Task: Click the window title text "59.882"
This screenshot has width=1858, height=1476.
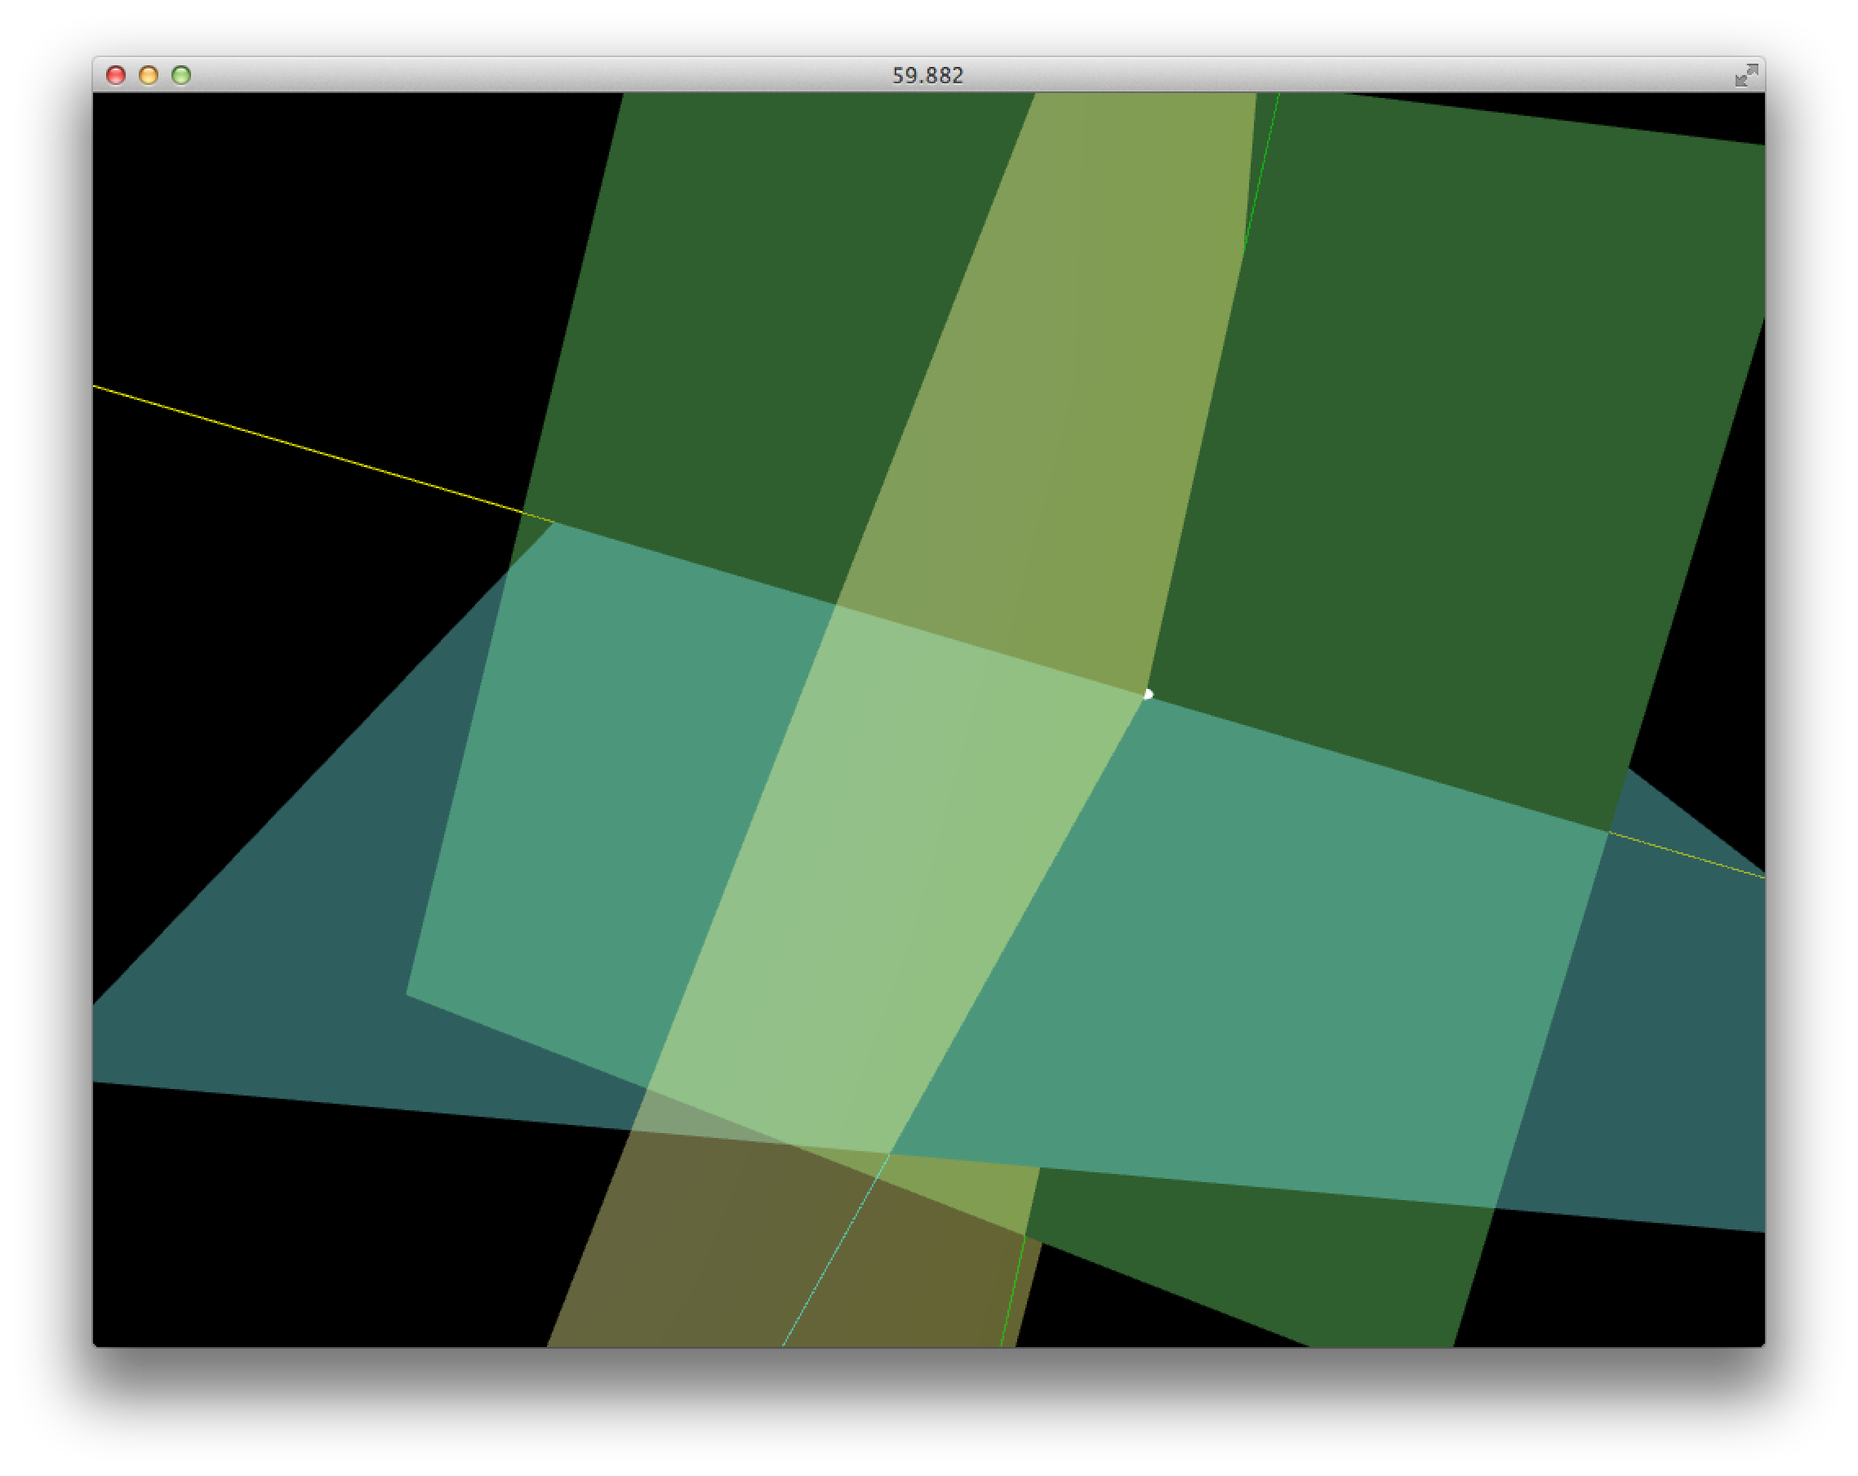Action: 927,76
